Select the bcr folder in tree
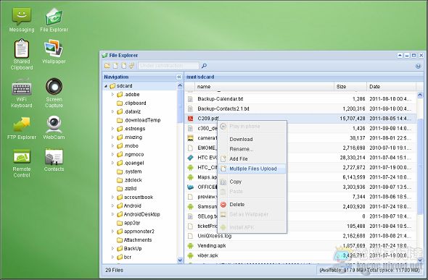This screenshot has width=428, height=280. [x=124, y=257]
